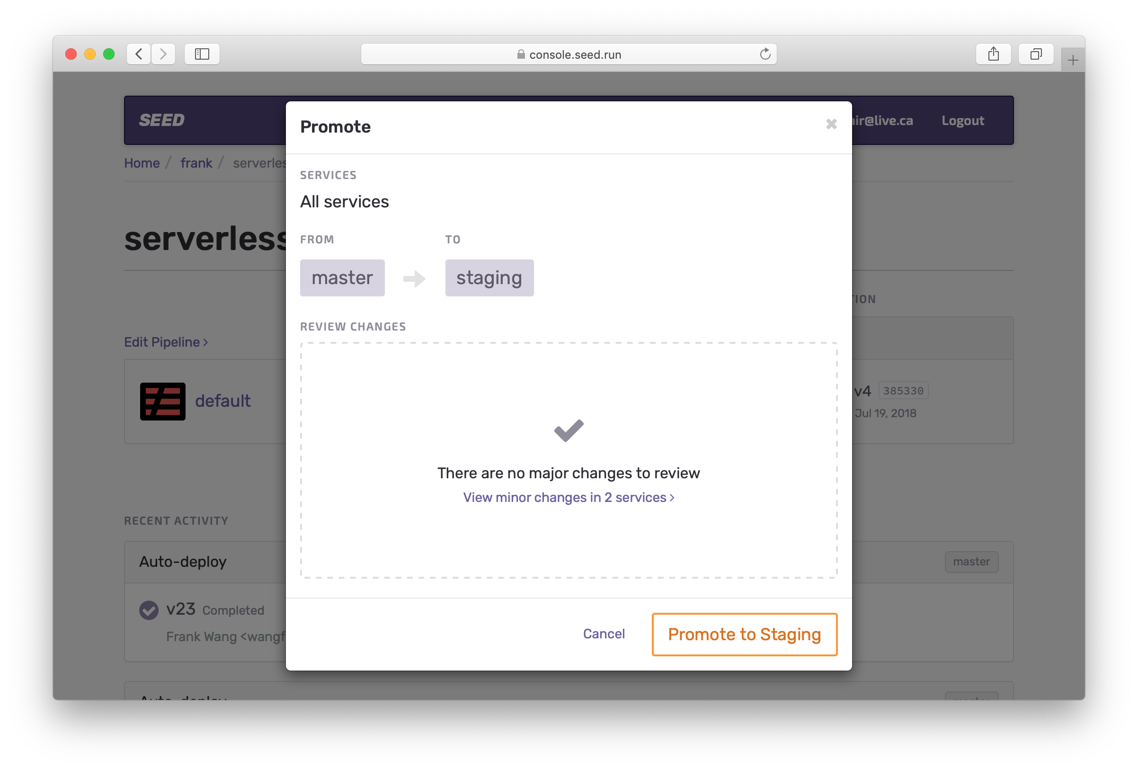The height and width of the screenshot is (770, 1138).
Task: Click the v23 completed checkmark icon
Action: 149,610
